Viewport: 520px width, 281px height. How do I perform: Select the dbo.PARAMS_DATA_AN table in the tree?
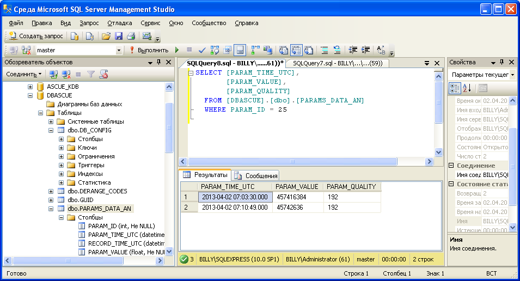[x=99, y=209]
